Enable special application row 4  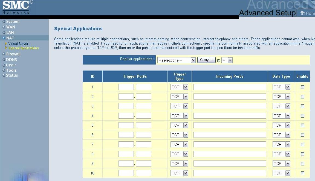click(x=302, y=116)
